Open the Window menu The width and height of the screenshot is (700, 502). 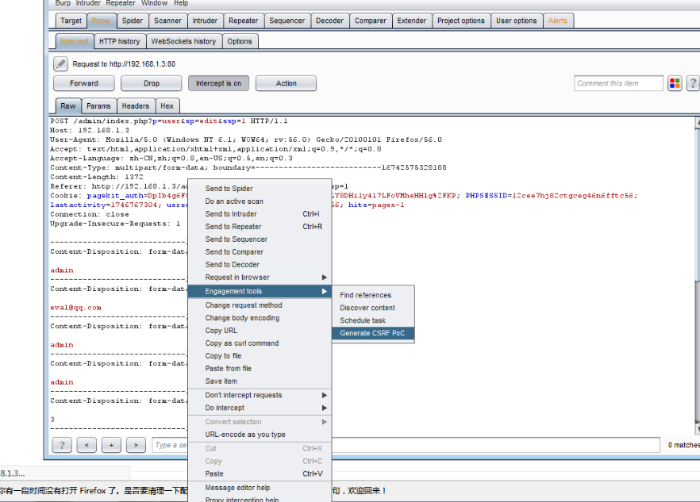tap(155, 3)
